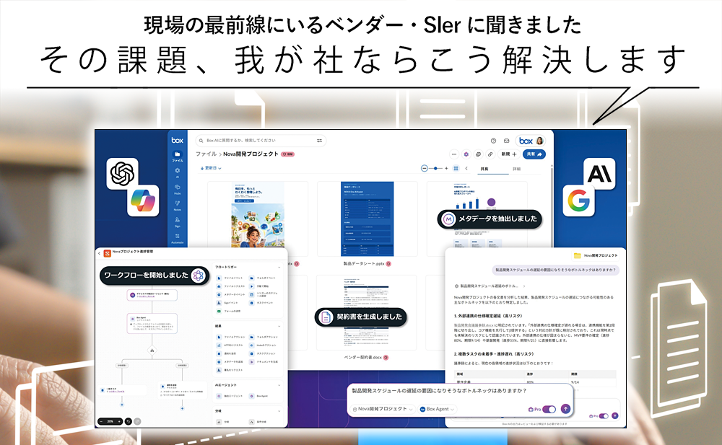Click the Box Agent workflow node

pos(152,324)
